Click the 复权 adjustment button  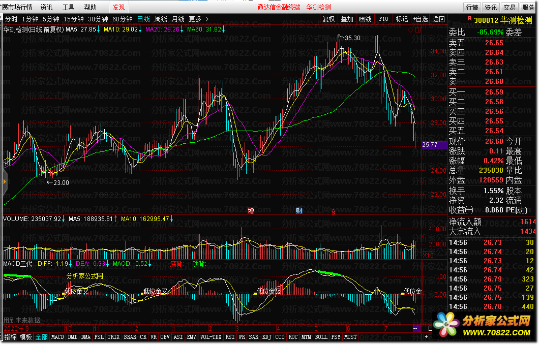coord(328,19)
